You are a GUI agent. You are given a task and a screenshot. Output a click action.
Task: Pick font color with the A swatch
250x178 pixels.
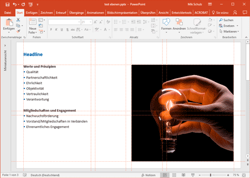tap(105, 30)
